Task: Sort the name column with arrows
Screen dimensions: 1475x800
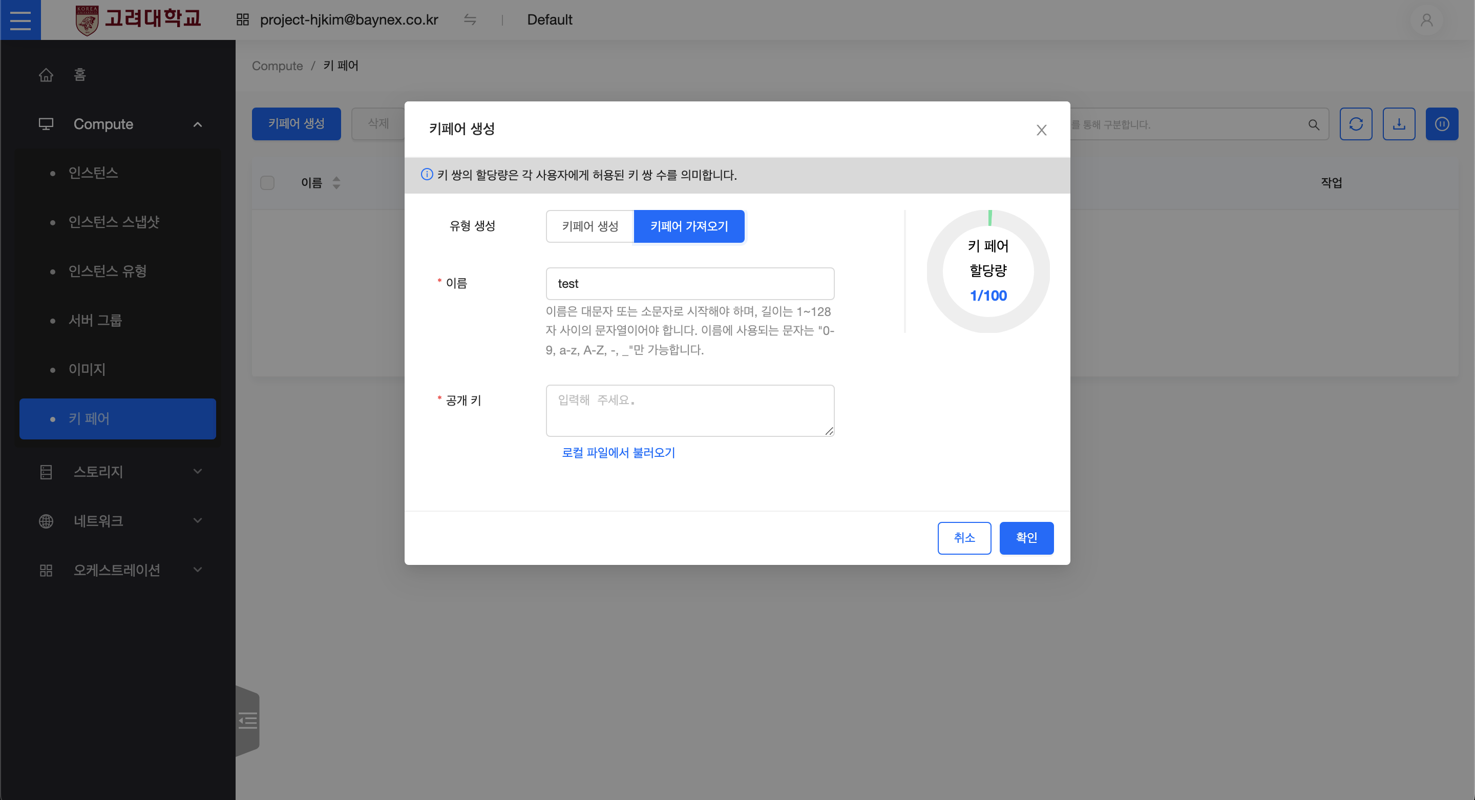Action: point(336,183)
